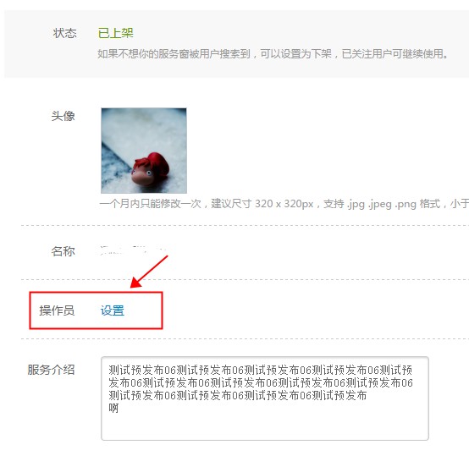Select the 名称 field label
Screen dimensions: 469x456
tap(63, 251)
